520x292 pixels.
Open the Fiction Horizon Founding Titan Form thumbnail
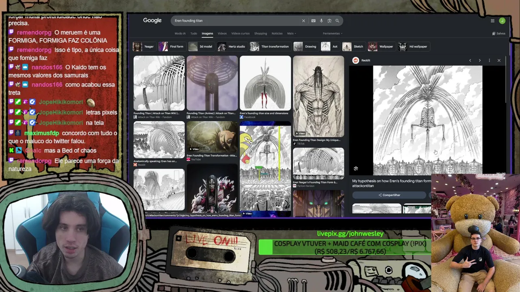click(318, 164)
